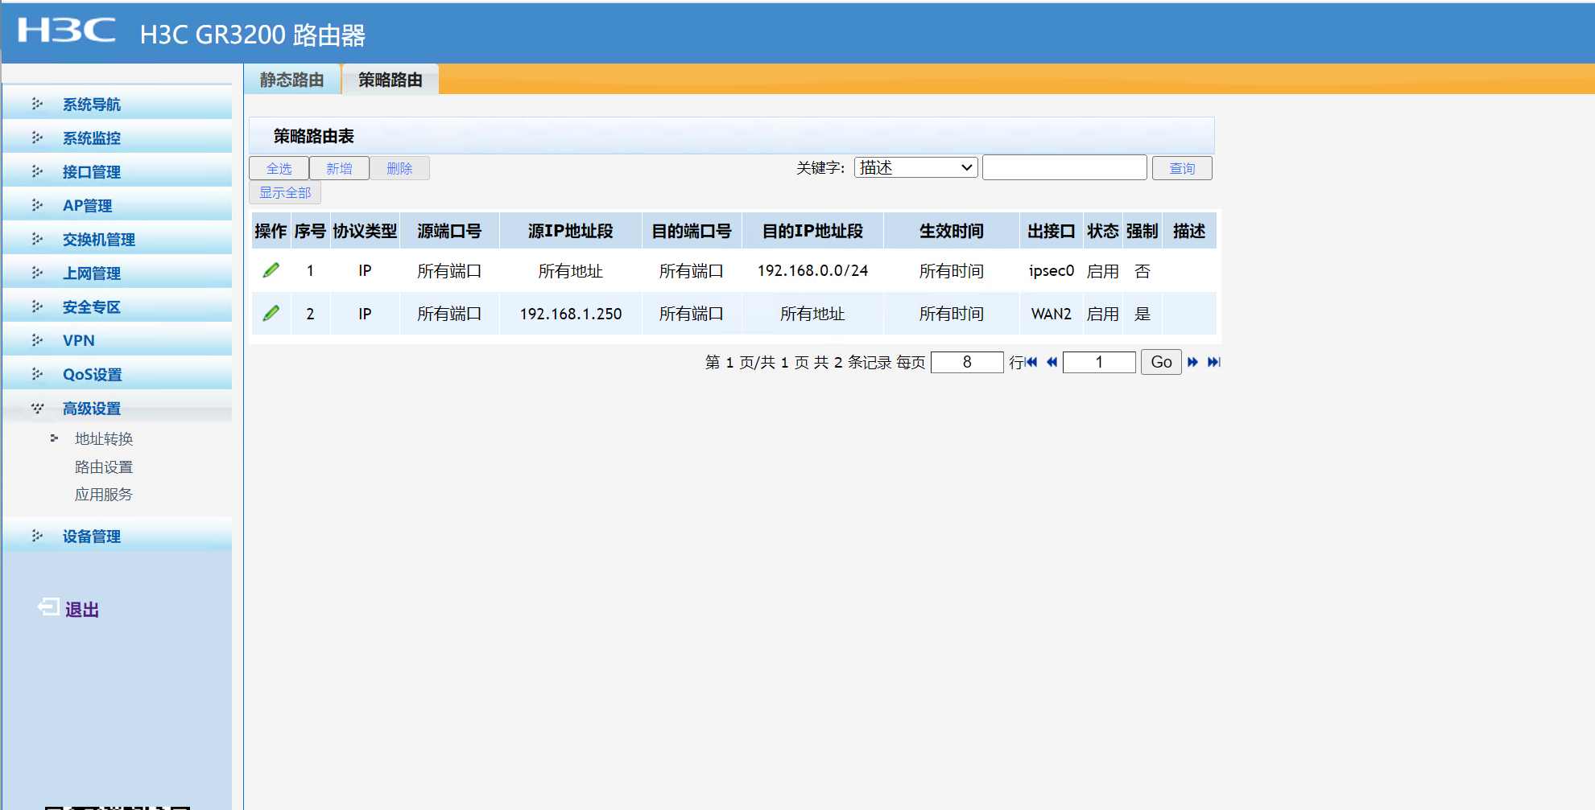Switch to the 策略路由 tab
Image resolution: width=1595 pixels, height=810 pixels.
[x=390, y=80]
